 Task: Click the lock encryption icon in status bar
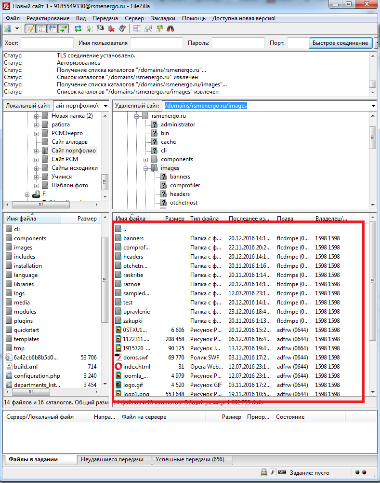pos(263,472)
